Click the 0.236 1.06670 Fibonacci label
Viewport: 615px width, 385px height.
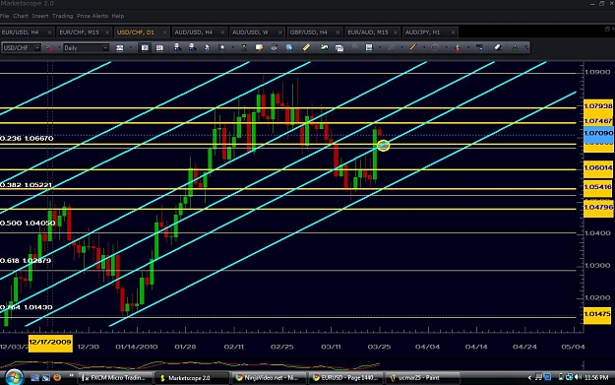tap(27, 138)
